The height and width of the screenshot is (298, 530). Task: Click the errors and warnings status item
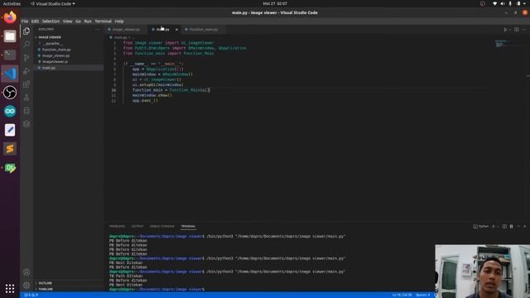(x=31, y=295)
